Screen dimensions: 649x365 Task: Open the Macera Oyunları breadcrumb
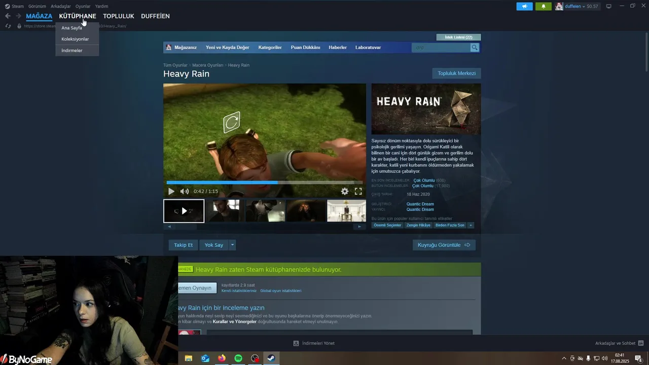tap(207, 65)
